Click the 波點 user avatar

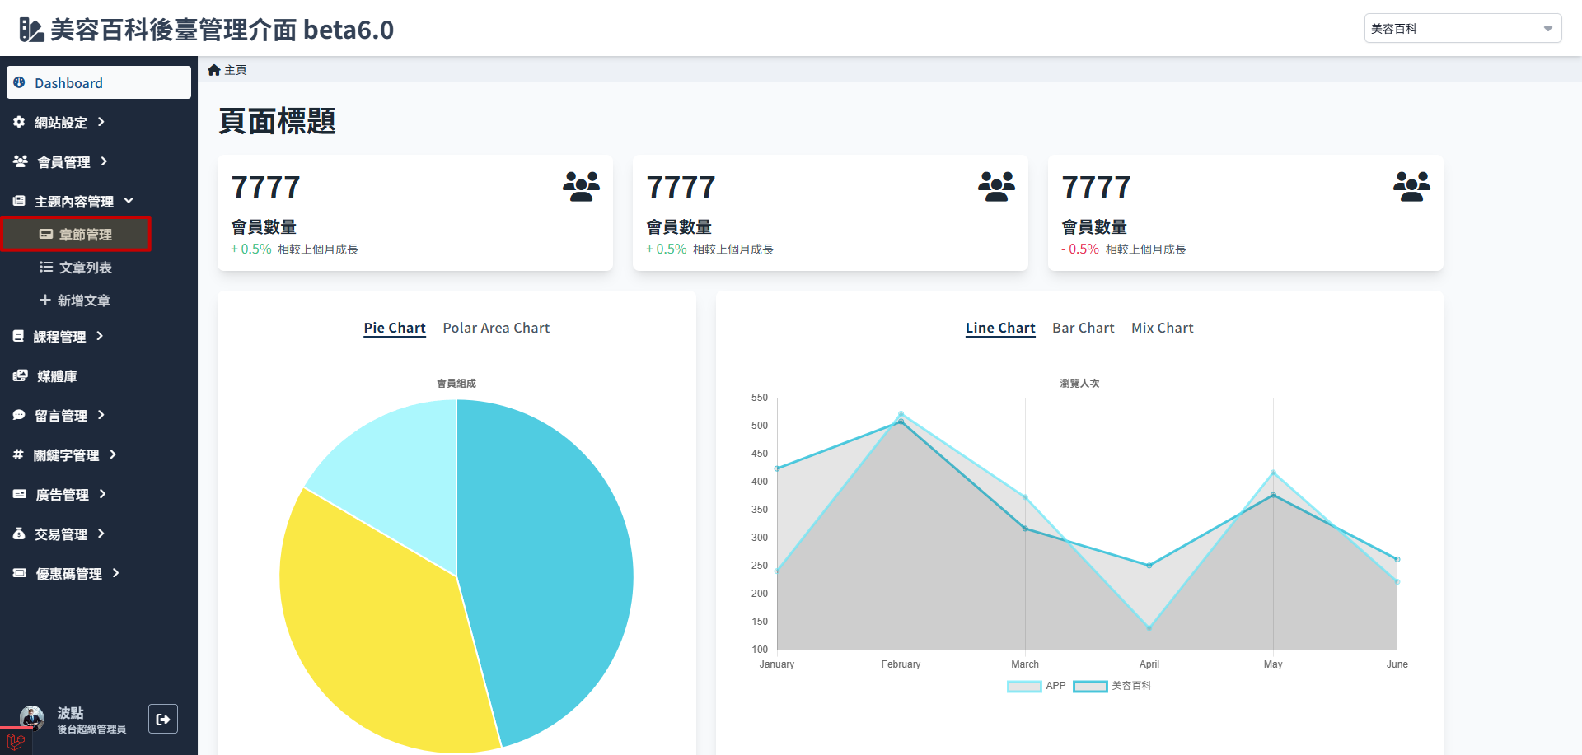pos(32,718)
